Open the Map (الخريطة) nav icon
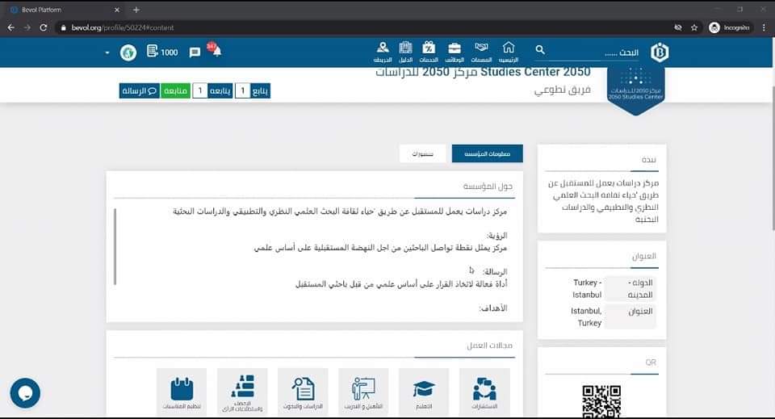 [383, 52]
